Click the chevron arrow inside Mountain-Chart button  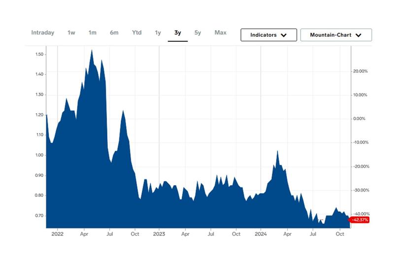pyautogui.click(x=358, y=35)
